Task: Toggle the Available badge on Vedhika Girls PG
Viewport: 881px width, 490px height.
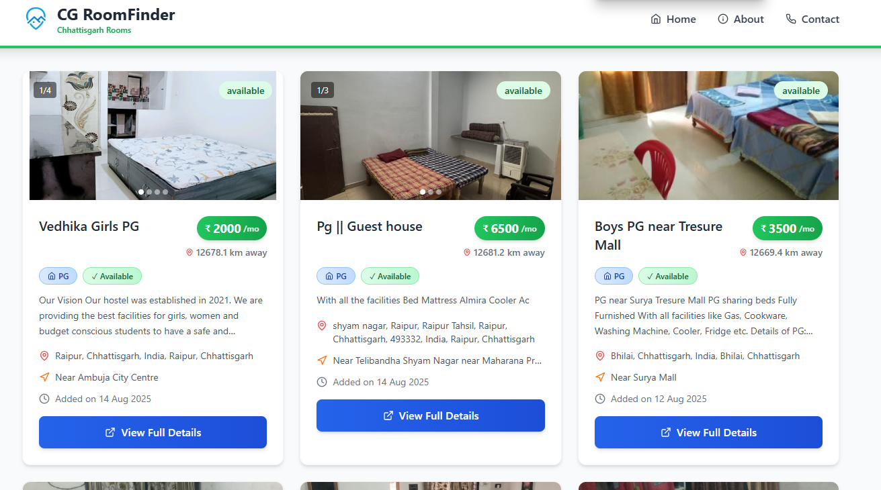Action: (x=112, y=276)
